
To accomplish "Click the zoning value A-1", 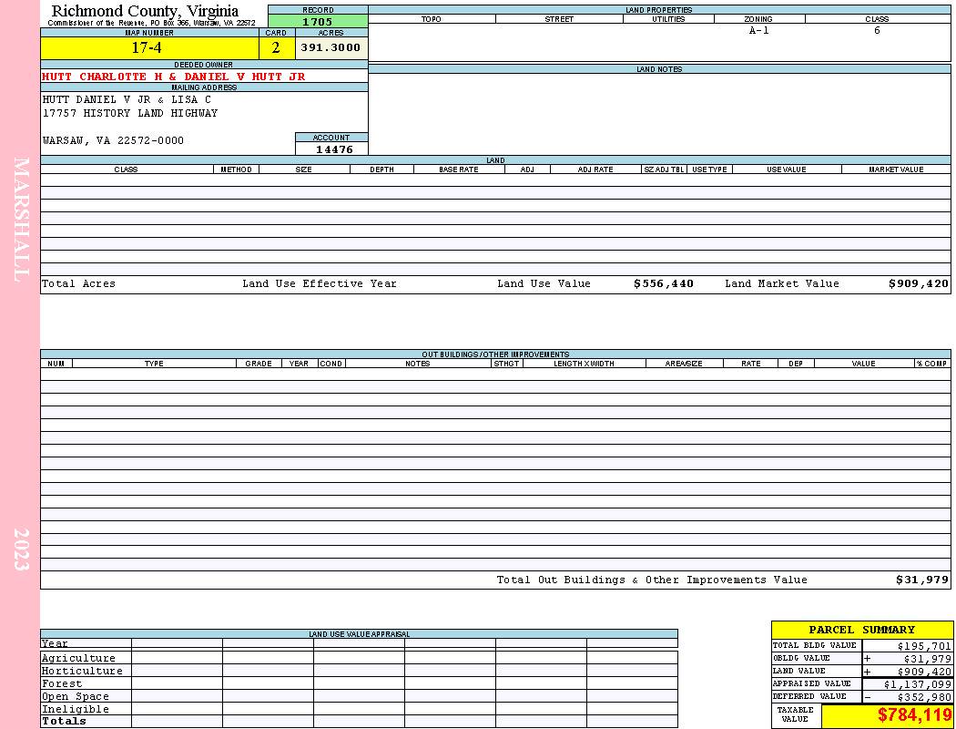I will 759,30.
